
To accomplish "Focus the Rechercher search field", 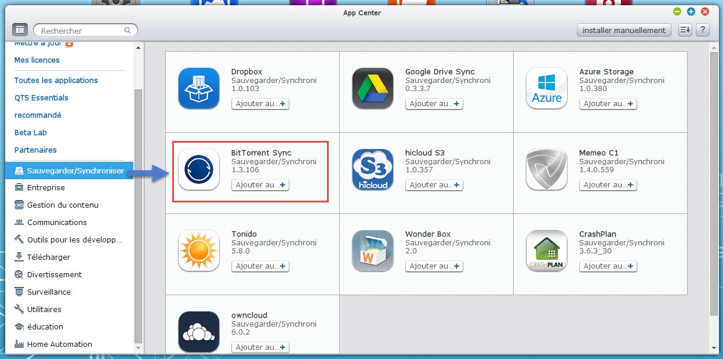I will [x=85, y=30].
